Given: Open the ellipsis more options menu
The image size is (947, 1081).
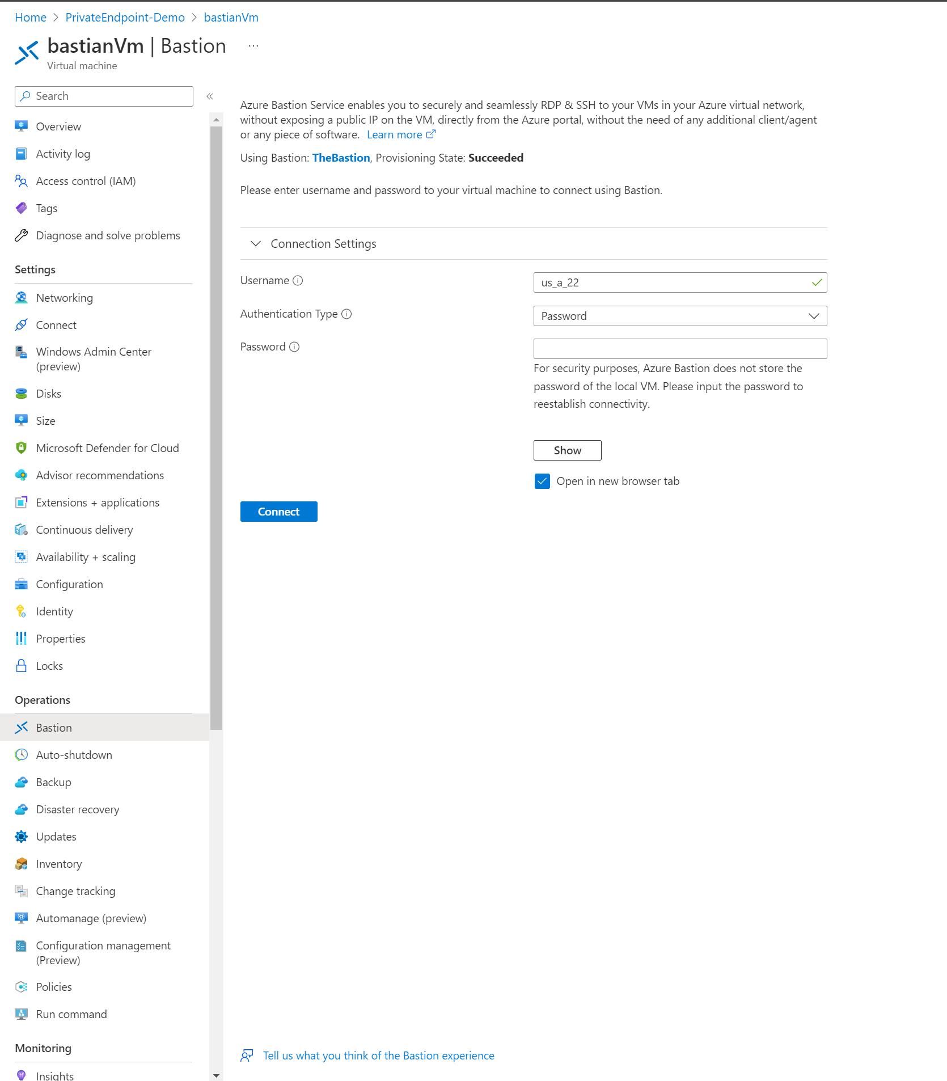Looking at the screenshot, I should click(x=253, y=46).
